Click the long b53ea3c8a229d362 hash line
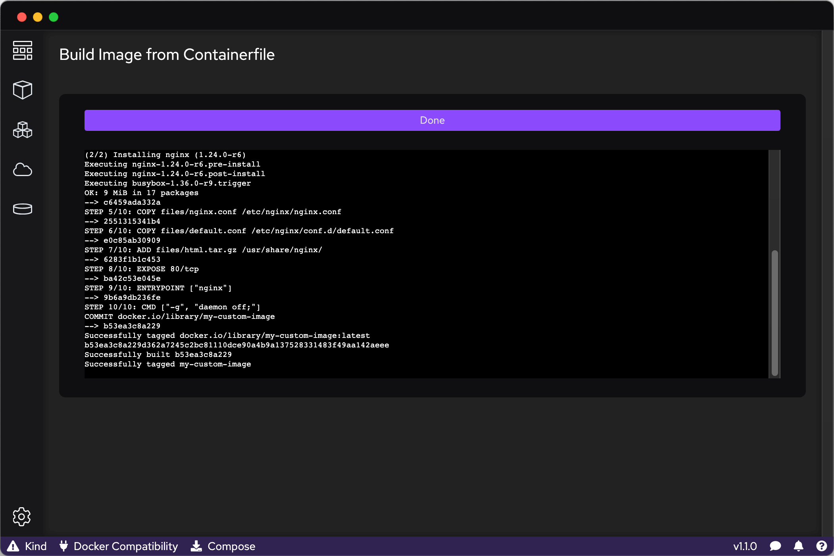The height and width of the screenshot is (556, 834). (x=237, y=345)
